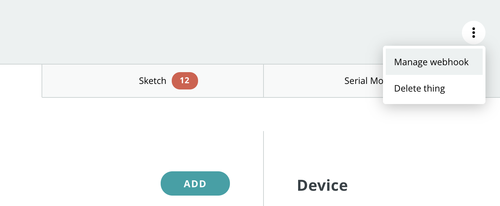The height and width of the screenshot is (206, 500).
Task: Switch to the Sketch tab
Action: point(153,81)
